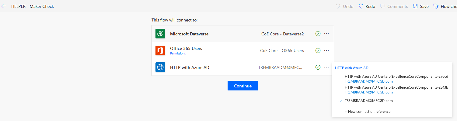Open the Permissions link under Office 365 Users

pyautogui.click(x=178, y=54)
